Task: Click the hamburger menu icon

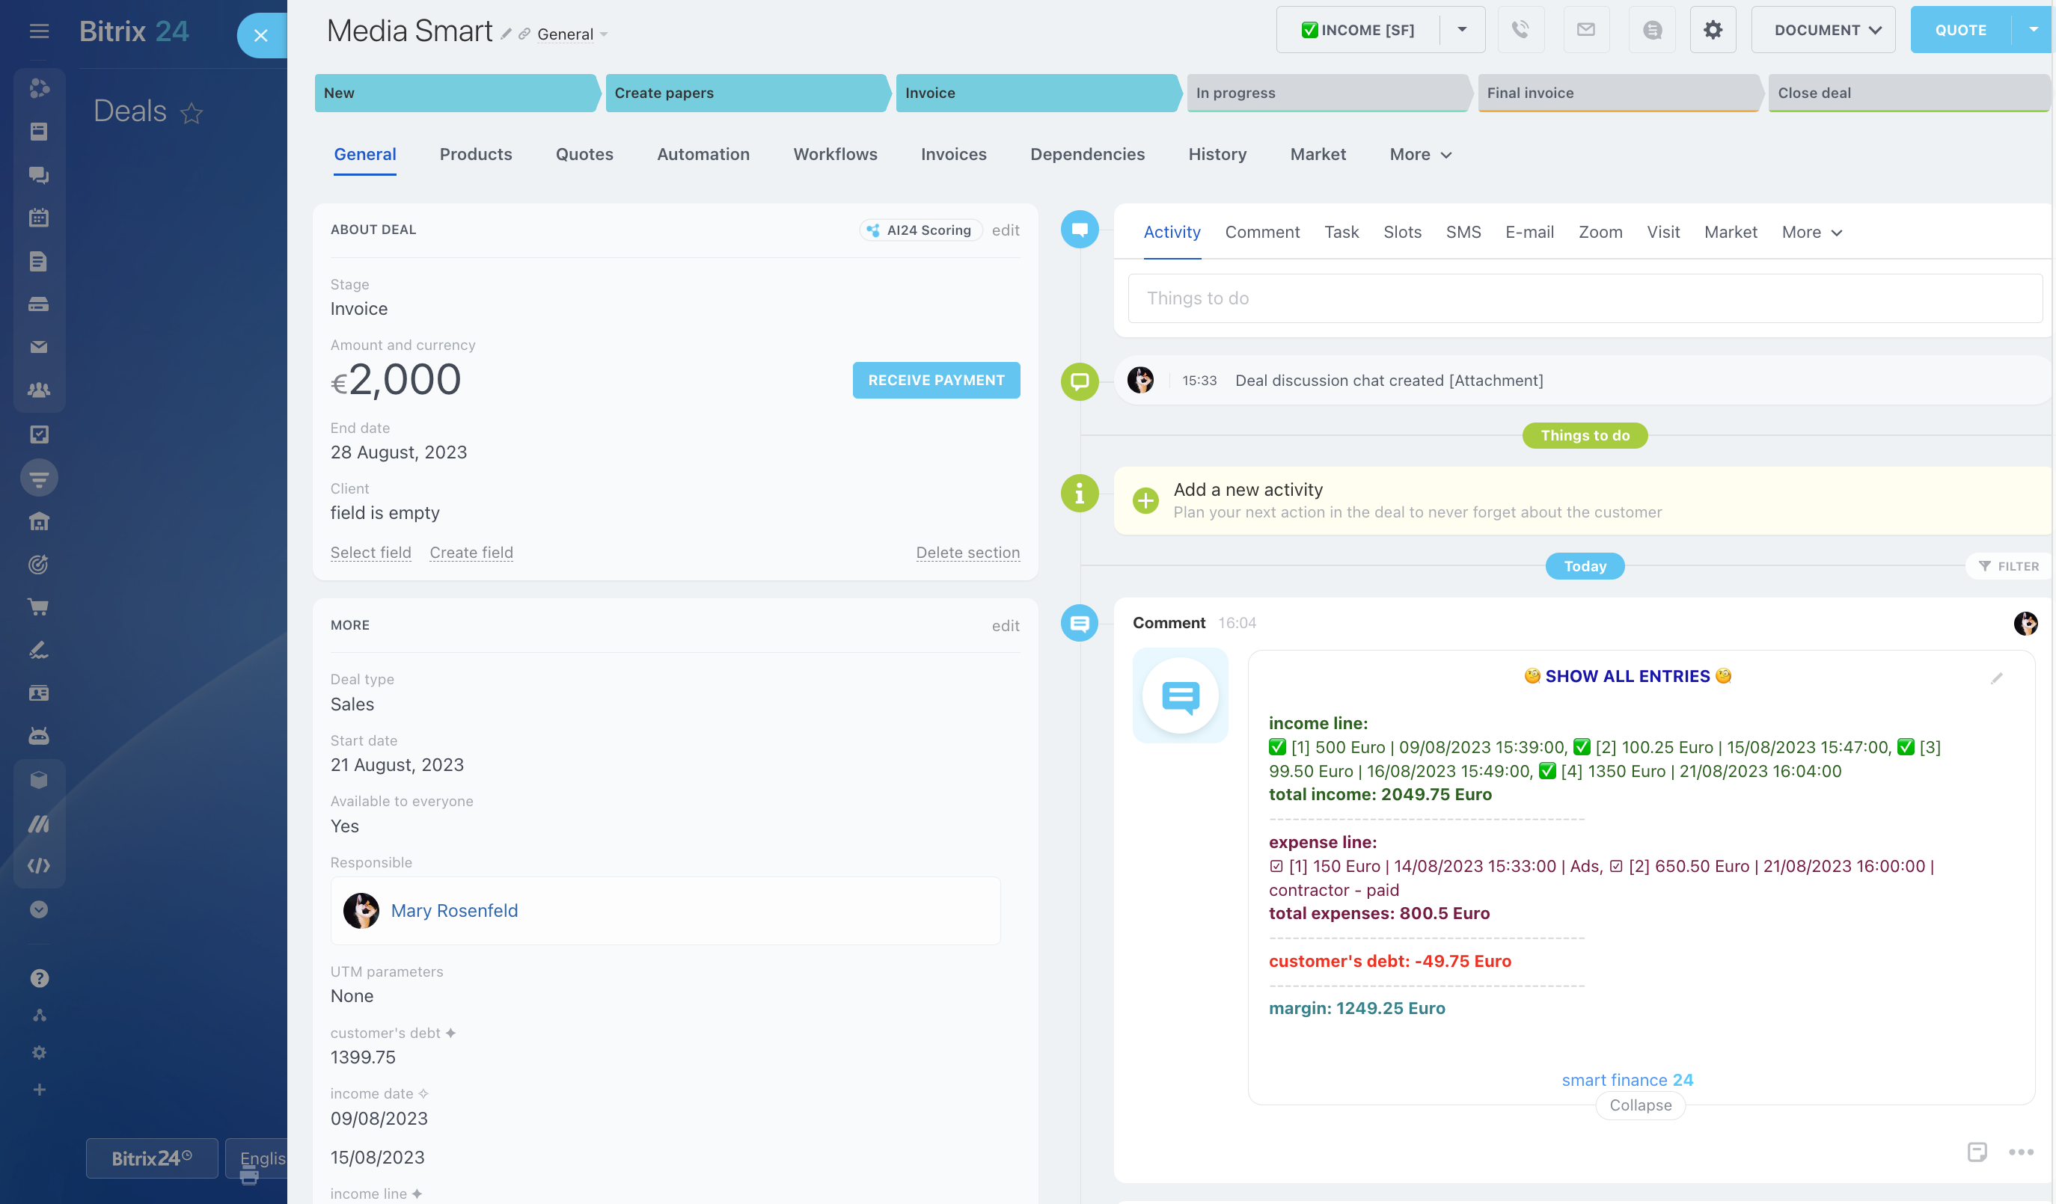Action: pos(39,31)
